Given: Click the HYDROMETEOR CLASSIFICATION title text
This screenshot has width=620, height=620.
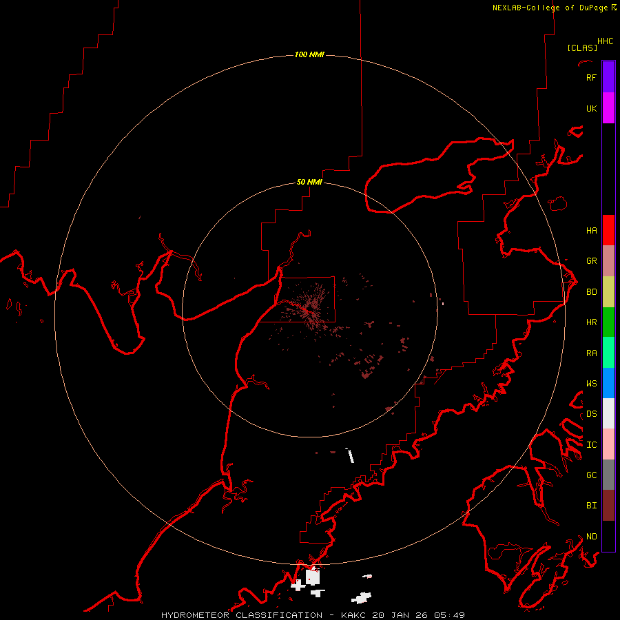Looking at the screenshot, I should [242, 615].
